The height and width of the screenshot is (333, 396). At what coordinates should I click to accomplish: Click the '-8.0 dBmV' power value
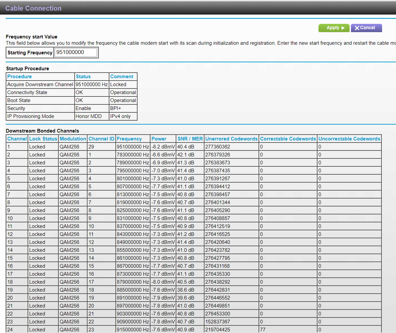click(163, 282)
